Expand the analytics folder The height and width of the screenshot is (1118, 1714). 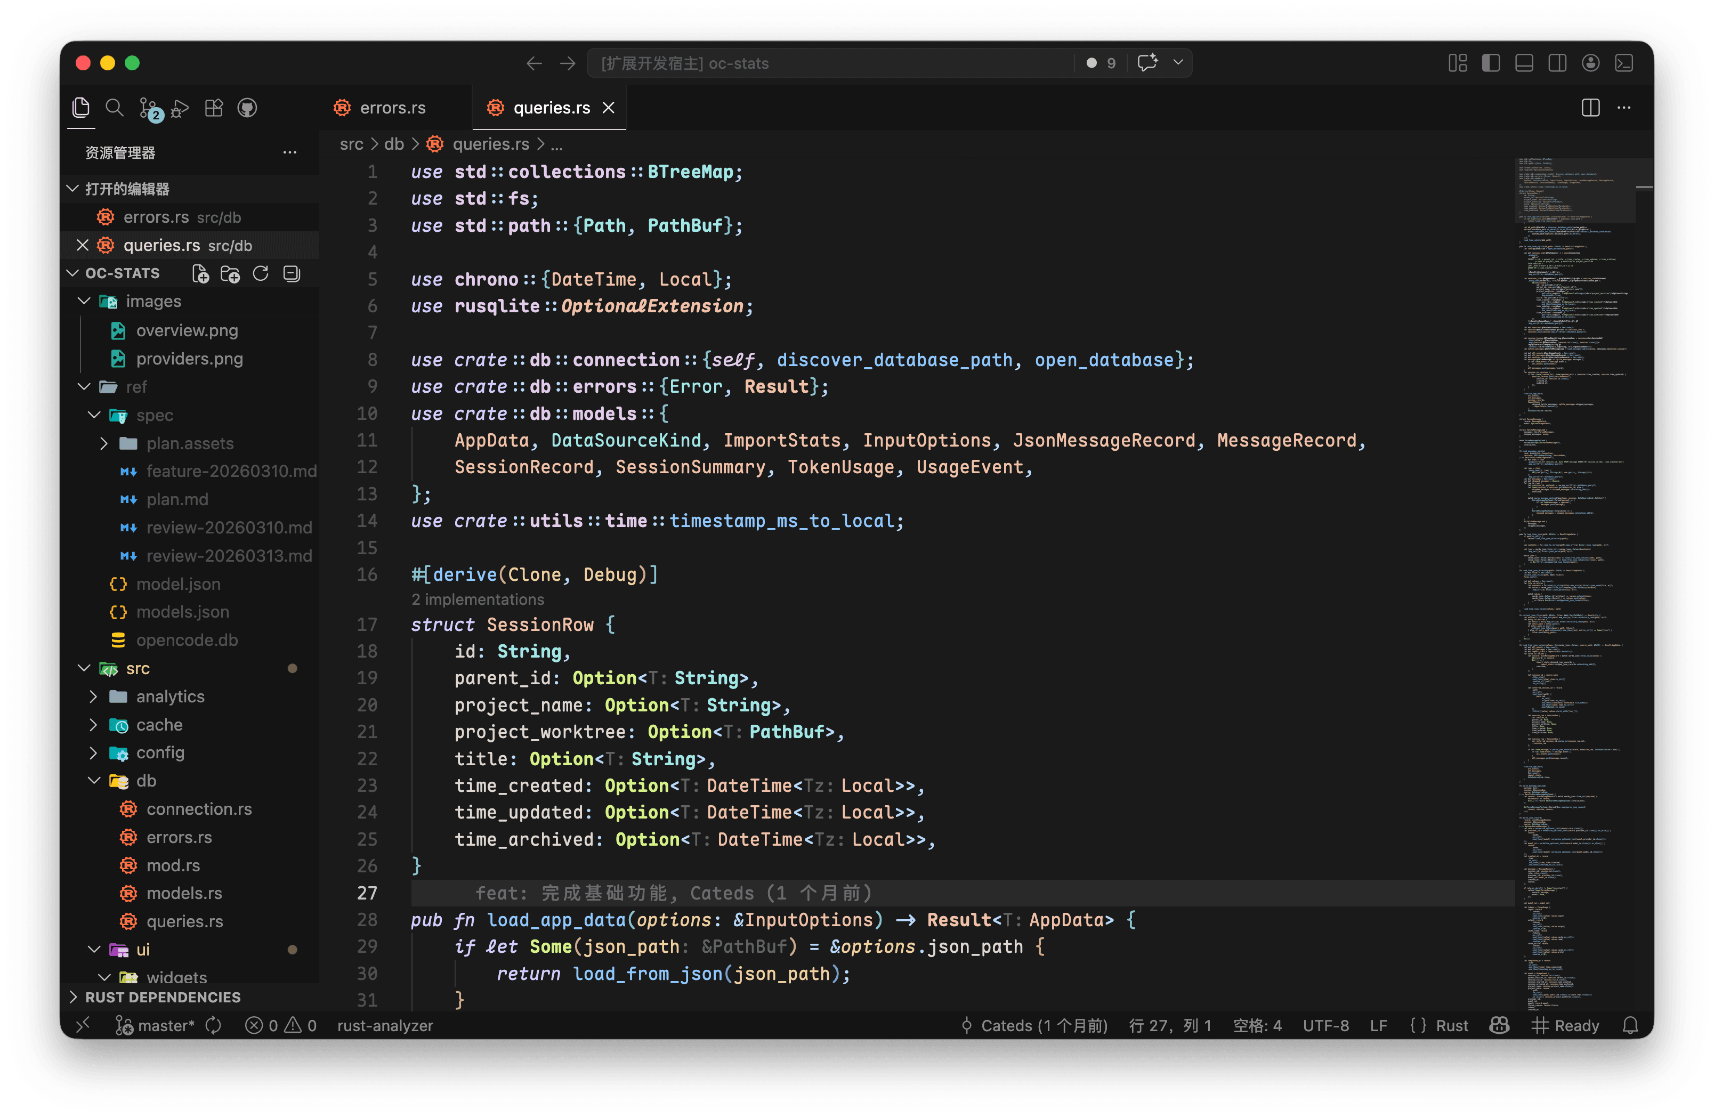coord(94,697)
